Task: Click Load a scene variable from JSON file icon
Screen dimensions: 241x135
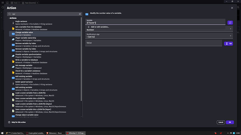Action: click(x=13, y=94)
